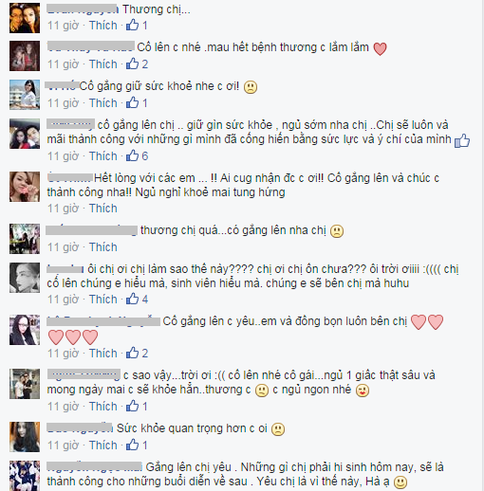Click Thích under "ôi chị ơi chị làm sao" comment
Screen dimensions: 484x491
103,300
